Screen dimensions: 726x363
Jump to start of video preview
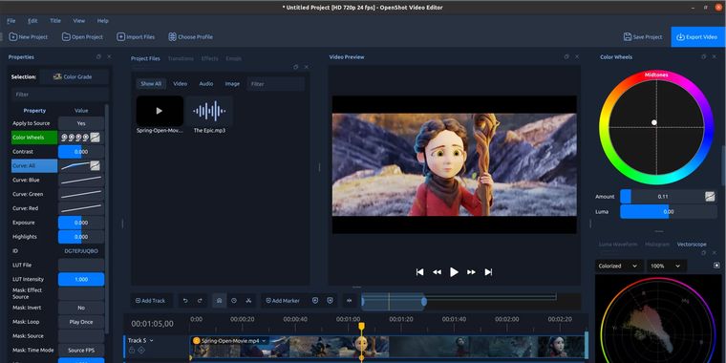coord(419,272)
